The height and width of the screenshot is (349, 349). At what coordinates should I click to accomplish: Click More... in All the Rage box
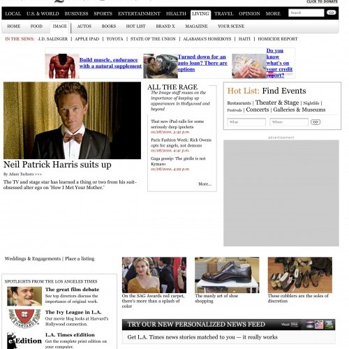pos(205,184)
